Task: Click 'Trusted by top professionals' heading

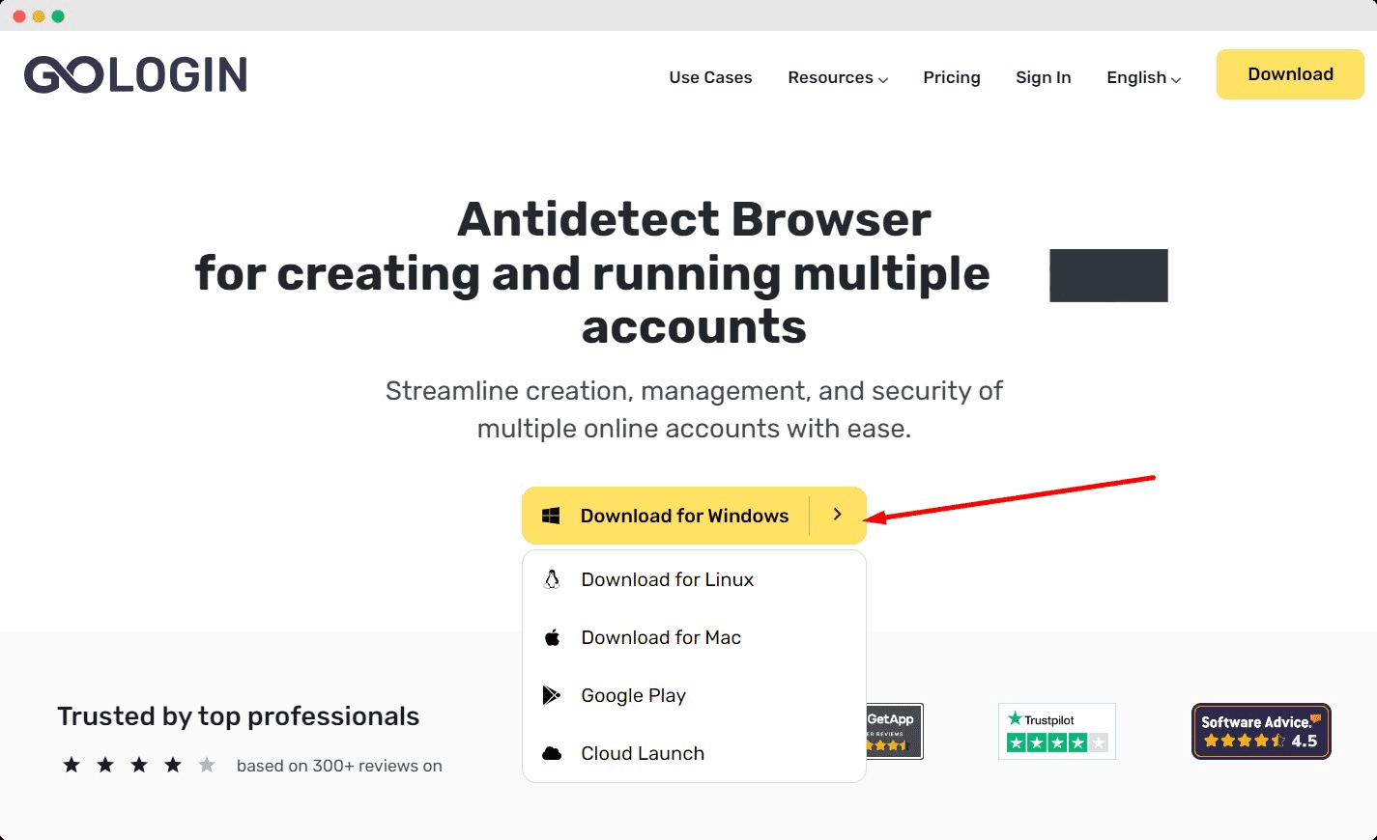Action: pyautogui.click(x=239, y=716)
